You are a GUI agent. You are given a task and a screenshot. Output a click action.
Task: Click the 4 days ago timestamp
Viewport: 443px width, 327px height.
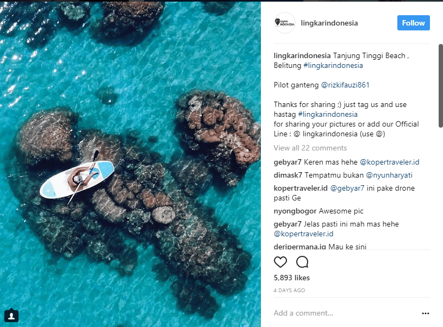pos(289,291)
